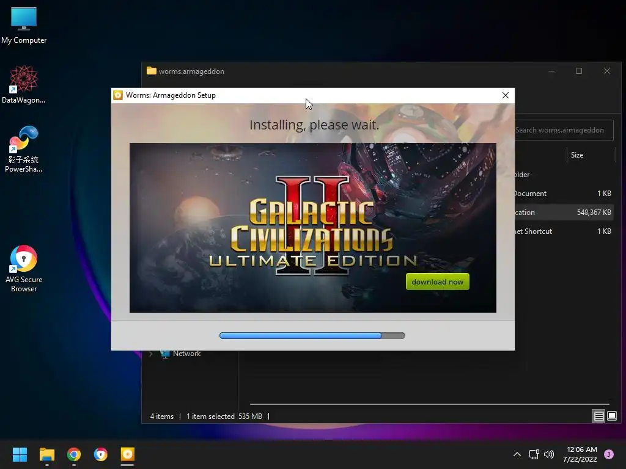
Task: Launch the PowerShadow desktop shortcut
Action: pyautogui.click(x=24, y=149)
